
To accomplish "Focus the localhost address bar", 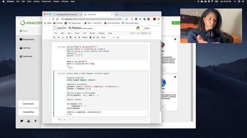I will coord(94,19).
